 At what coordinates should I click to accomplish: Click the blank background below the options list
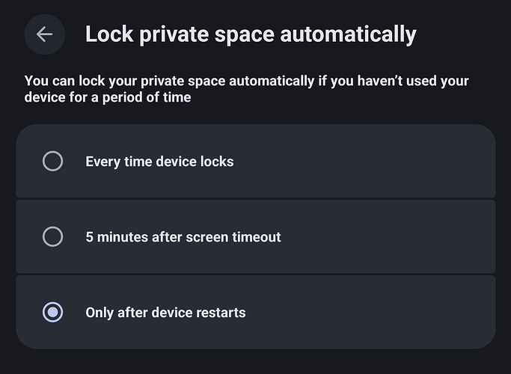tap(254, 362)
